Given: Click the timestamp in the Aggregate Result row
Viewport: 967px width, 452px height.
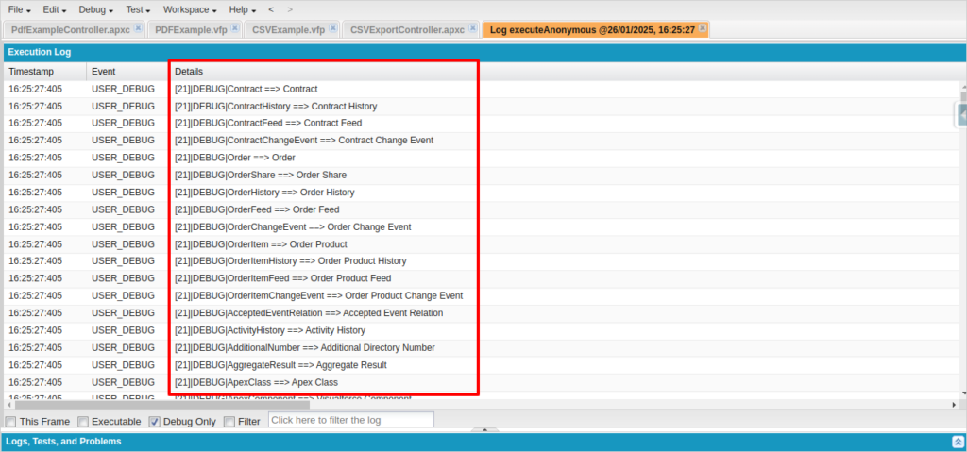Looking at the screenshot, I should [x=35, y=365].
